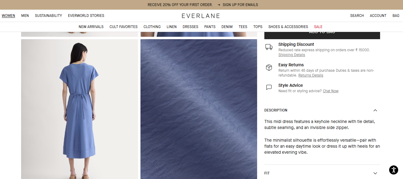
Task: Open the Account page
Action: tap(378, 16)
